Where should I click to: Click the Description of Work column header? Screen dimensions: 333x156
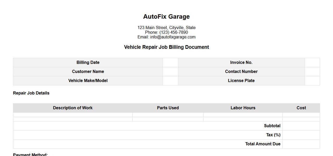pyautogui.click(x=73, y=108)
